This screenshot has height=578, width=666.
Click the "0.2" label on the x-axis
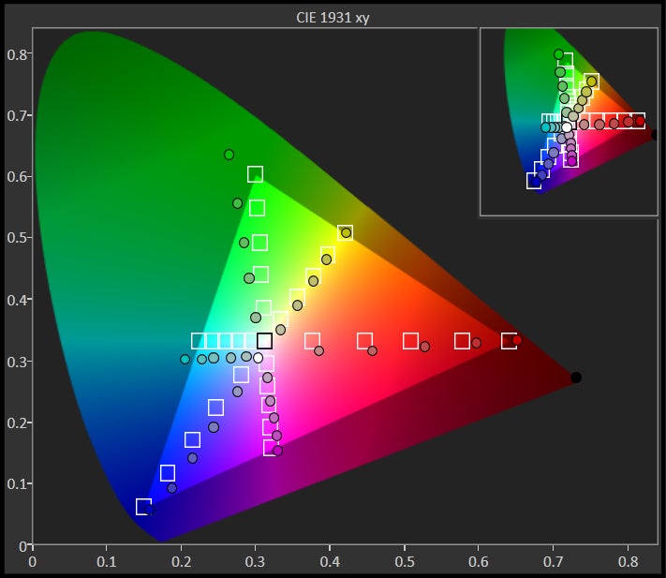(182, 562)
